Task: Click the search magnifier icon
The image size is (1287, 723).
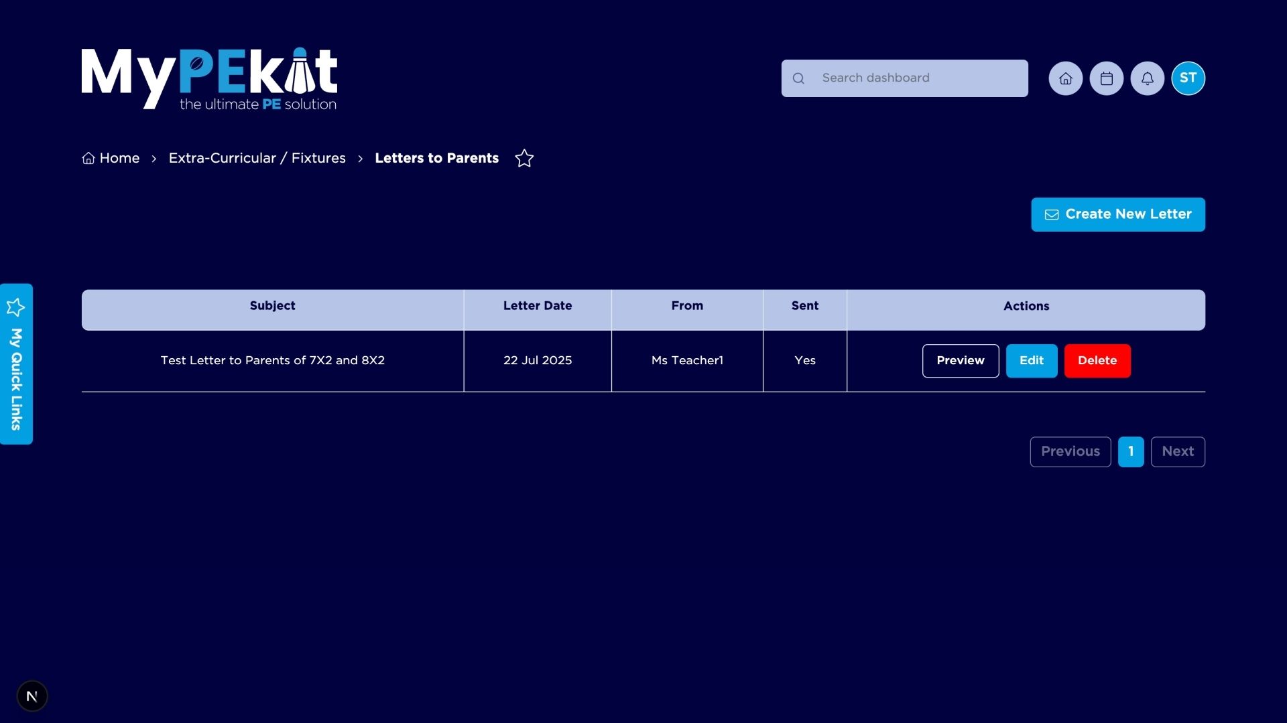Action: (x=798, y=78)
